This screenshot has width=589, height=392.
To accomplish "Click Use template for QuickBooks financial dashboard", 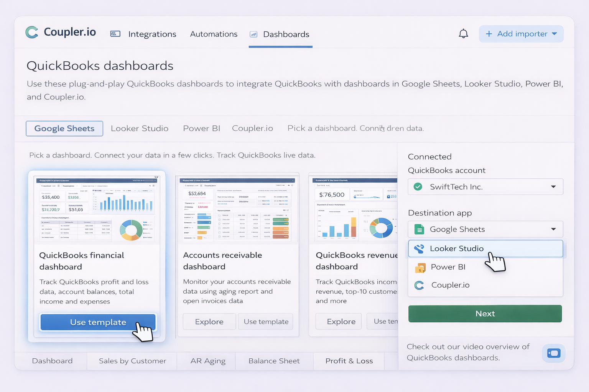I will click(98, 322).
